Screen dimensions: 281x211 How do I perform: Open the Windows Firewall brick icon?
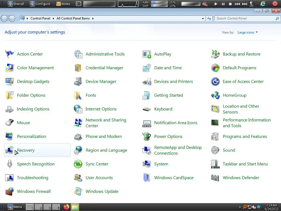tap(9, 191)
